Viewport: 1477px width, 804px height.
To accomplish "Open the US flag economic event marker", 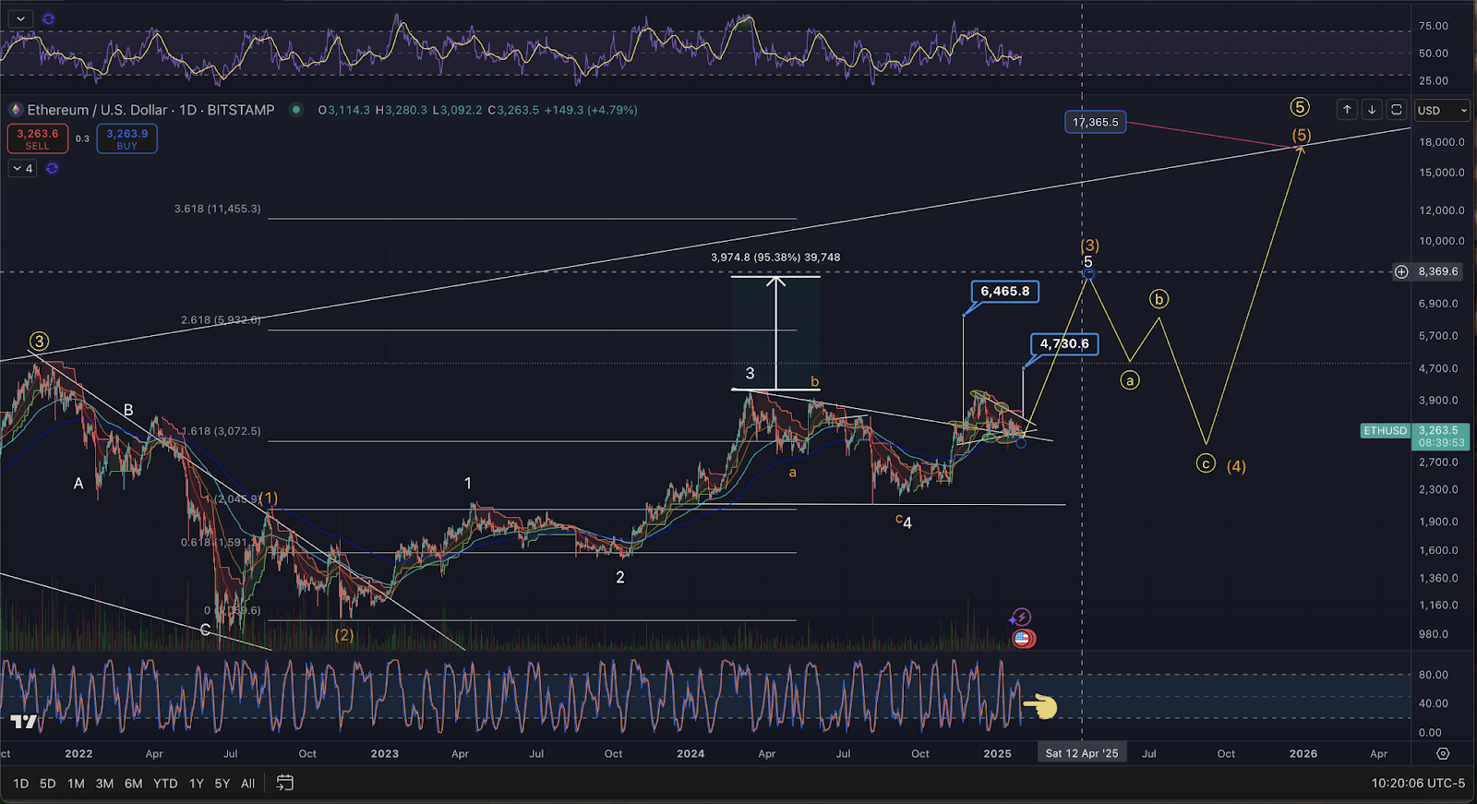I will (1023, 638).
